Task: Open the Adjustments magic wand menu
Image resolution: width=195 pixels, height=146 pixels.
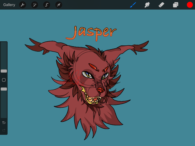Action: [x=34, y=5]
